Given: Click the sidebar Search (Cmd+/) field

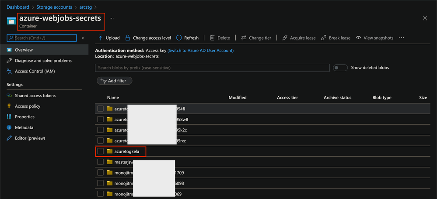Looking at the screenshot, I should (x=42, y=38).
